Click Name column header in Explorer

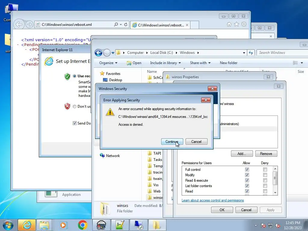(x=152, y=72)
